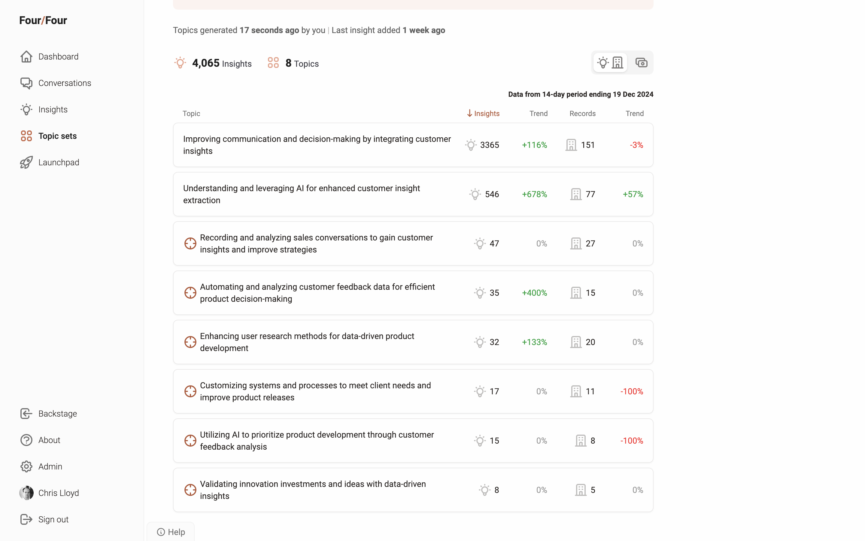Toggle target icon on Enhancing user research topic
The height and width of the screenshot is (541, 865).
click(x=190, y=342)
